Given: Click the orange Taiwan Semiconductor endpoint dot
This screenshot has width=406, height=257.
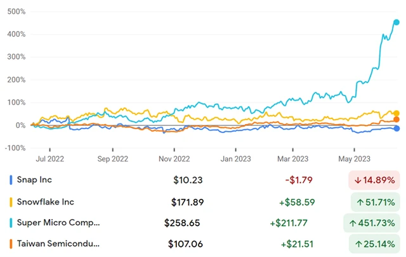Looking at the screenshot, I should (396, 120).
